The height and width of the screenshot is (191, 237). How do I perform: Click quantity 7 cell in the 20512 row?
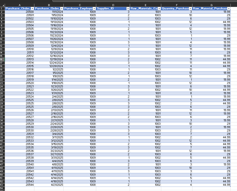(x=177, y=56)
